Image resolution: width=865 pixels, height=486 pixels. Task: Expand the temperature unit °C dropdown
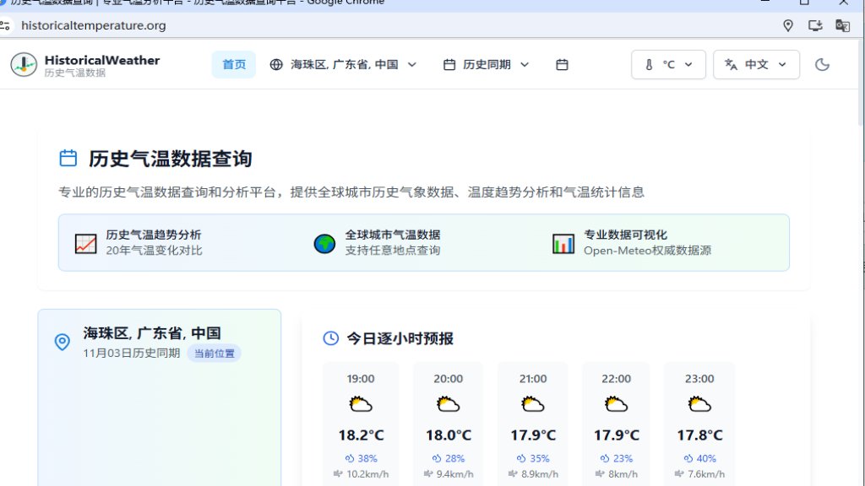[668, 64]
